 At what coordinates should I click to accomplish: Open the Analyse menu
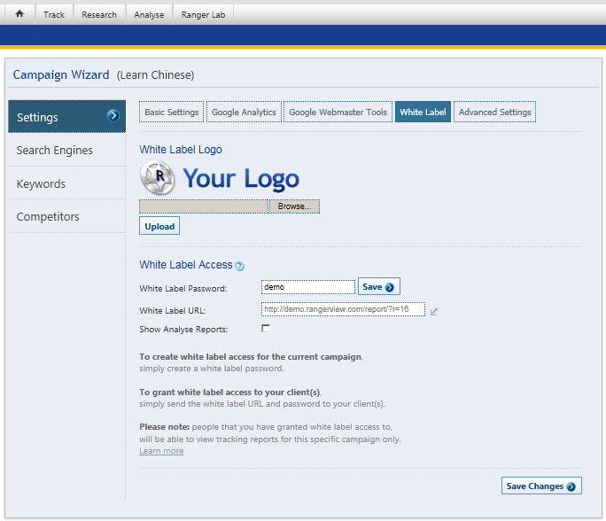coord(149,14)
